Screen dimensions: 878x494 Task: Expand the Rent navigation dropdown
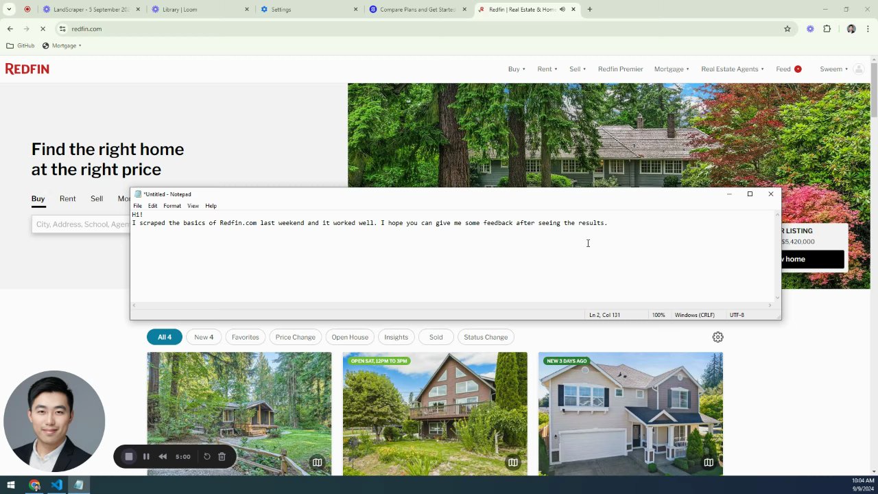pos(547,69)
